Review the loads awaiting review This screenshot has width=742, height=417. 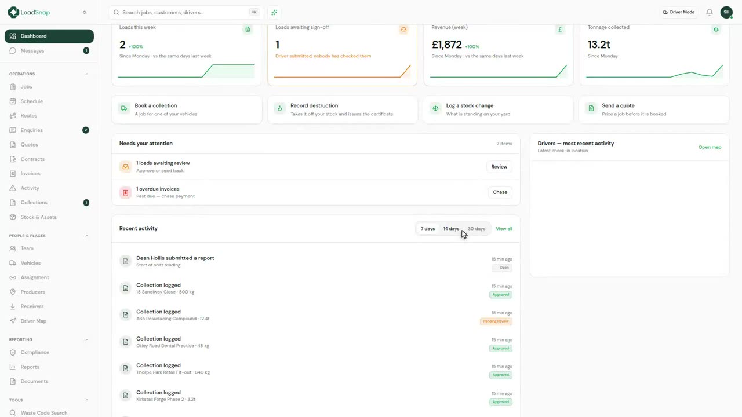coord(499,167)
